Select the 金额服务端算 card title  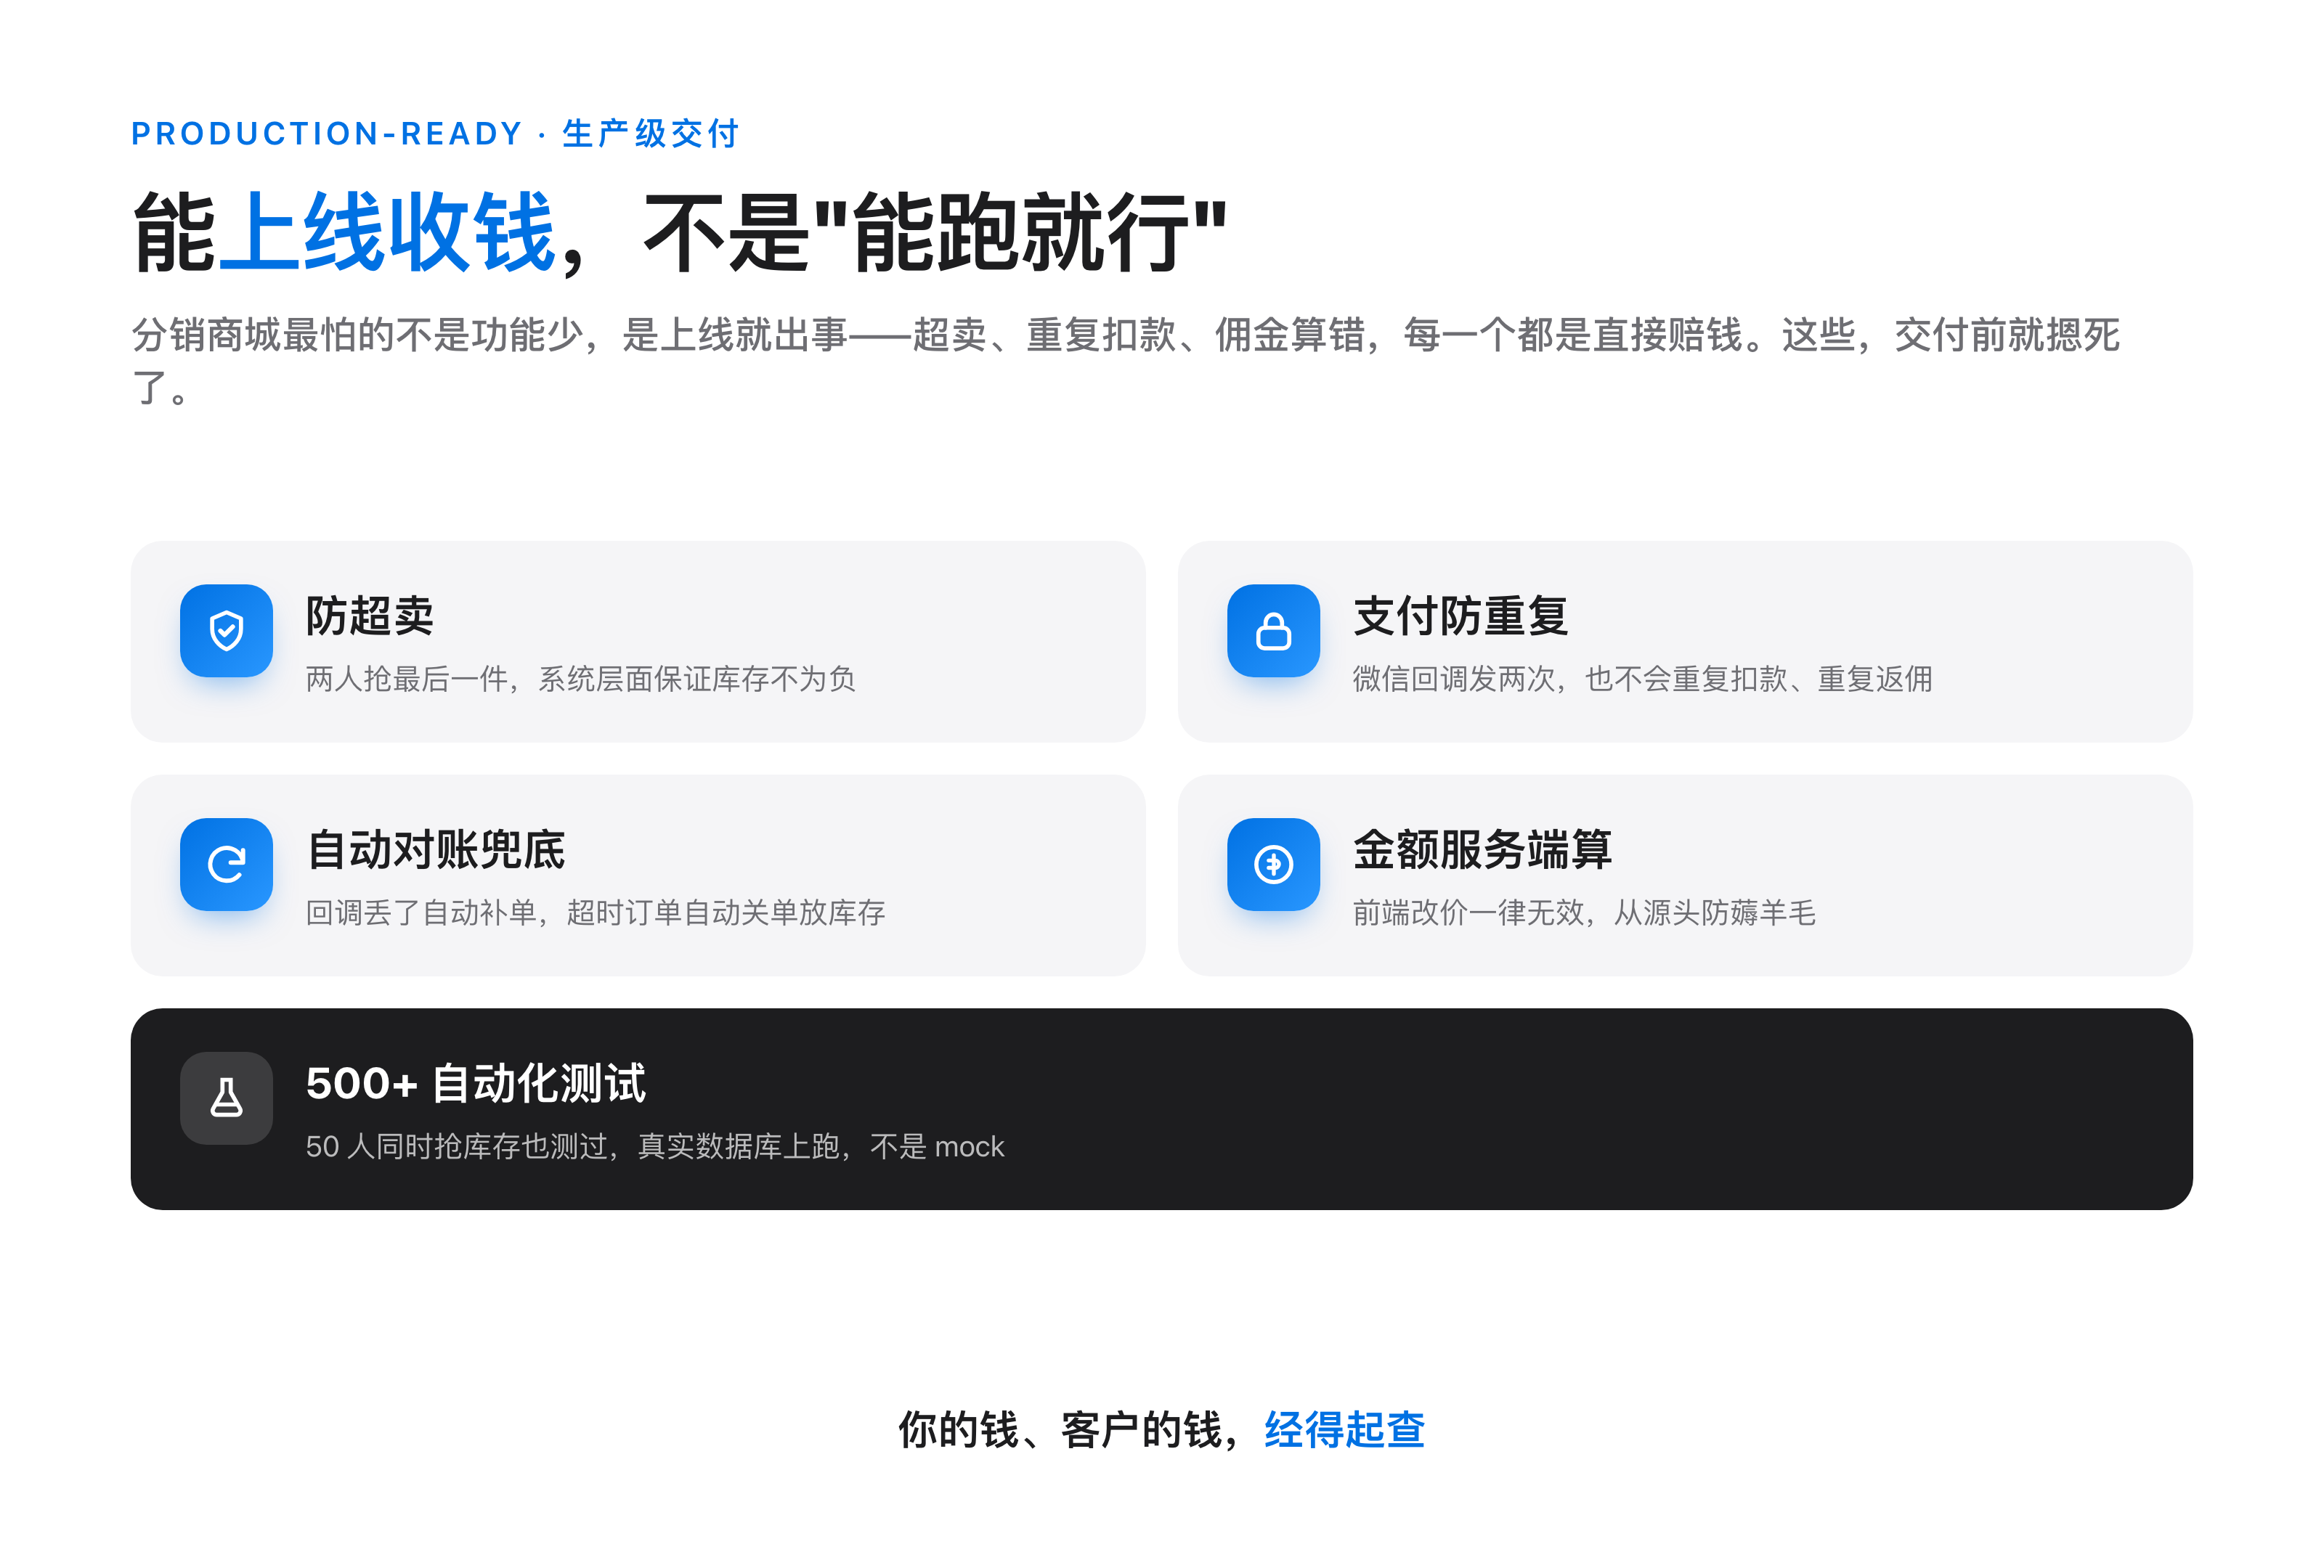point(1482,849)
